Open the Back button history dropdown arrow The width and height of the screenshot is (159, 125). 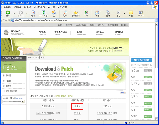click(x=14, y=14)
